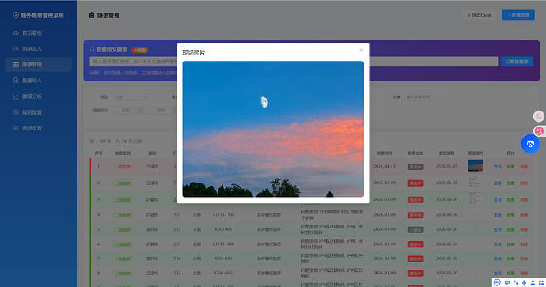Viewport: 546px width, 287px height.
Task: Click the green edit link in row 1
Action: [510, 167]
